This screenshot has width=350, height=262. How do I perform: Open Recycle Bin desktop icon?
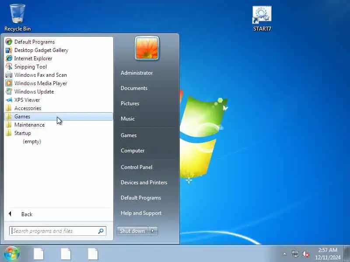click(x=17, y=18)
